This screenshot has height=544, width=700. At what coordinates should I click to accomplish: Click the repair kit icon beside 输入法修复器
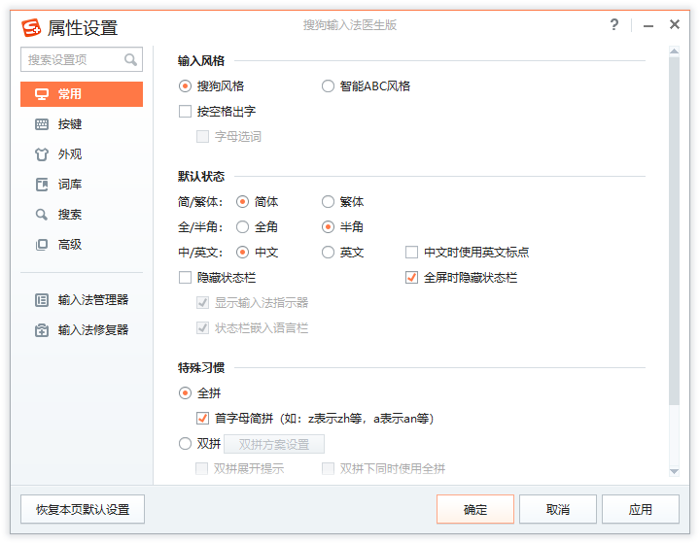coord(42,330)
